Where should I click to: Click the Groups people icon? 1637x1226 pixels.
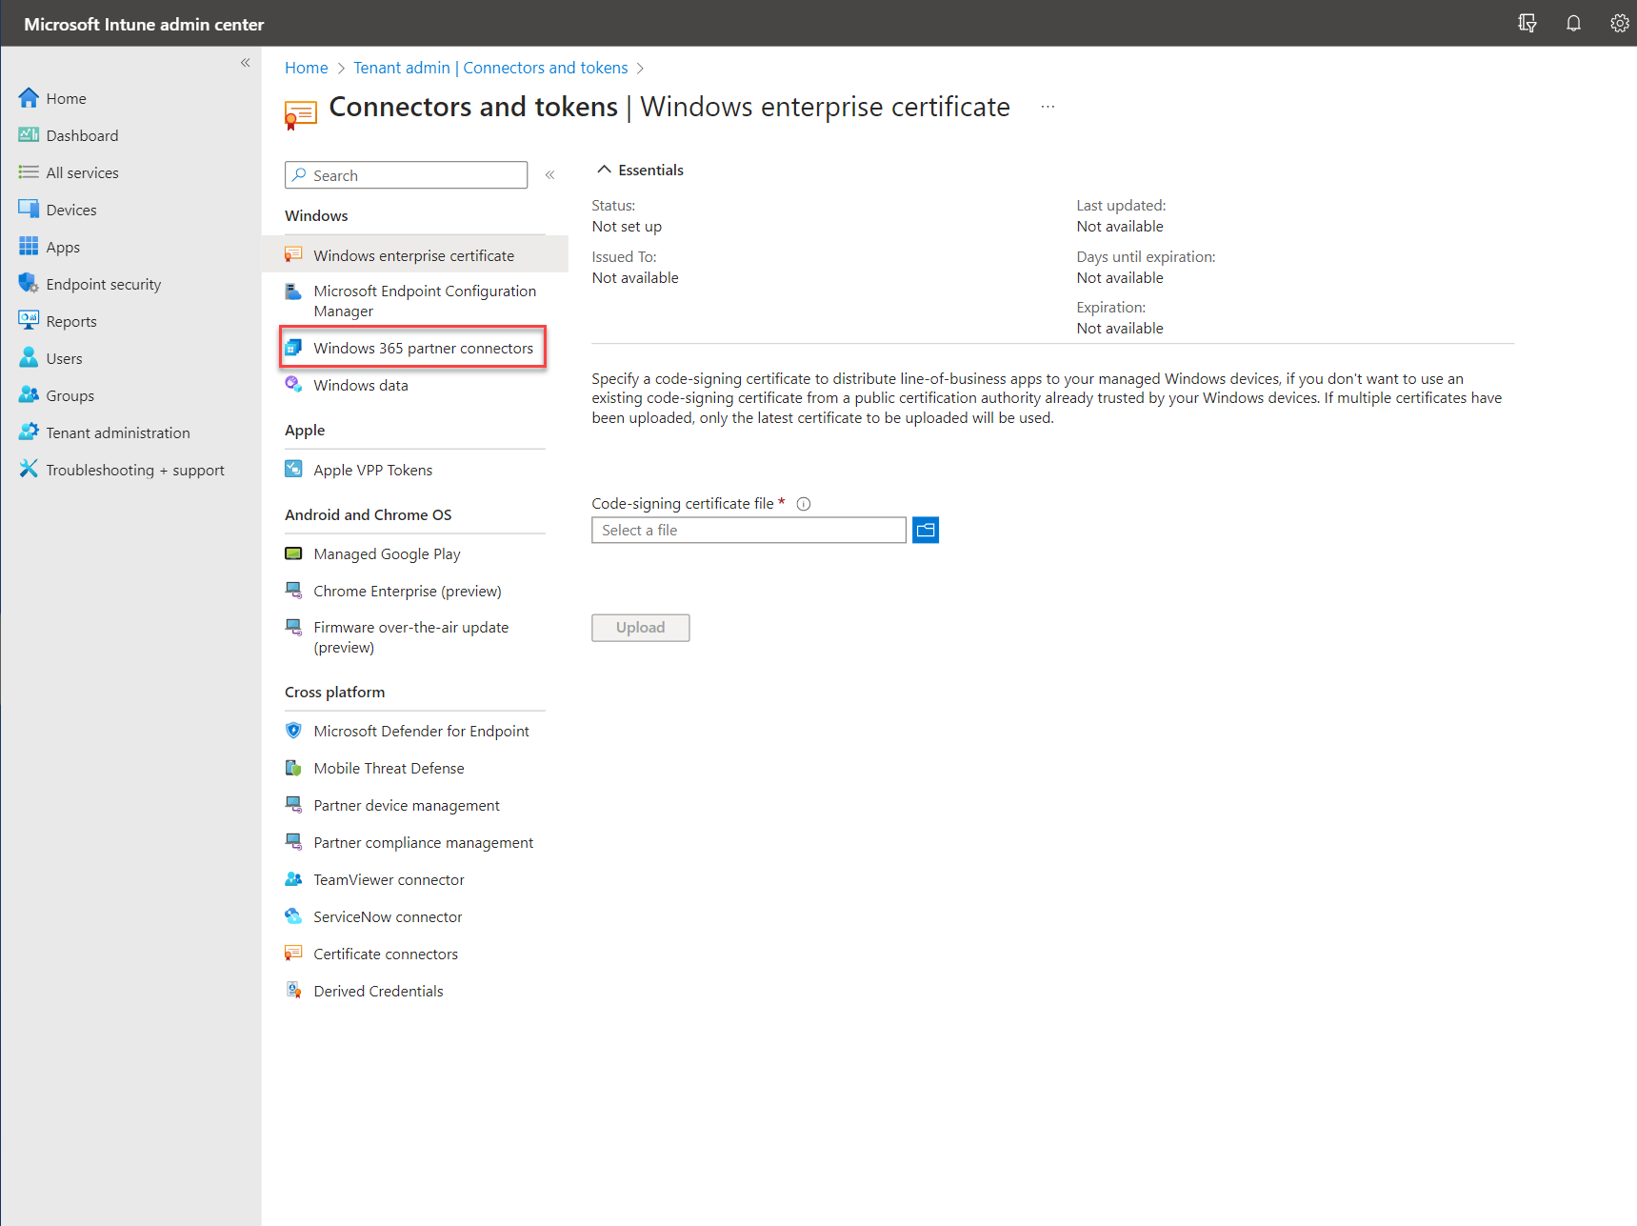coord(29,395)
